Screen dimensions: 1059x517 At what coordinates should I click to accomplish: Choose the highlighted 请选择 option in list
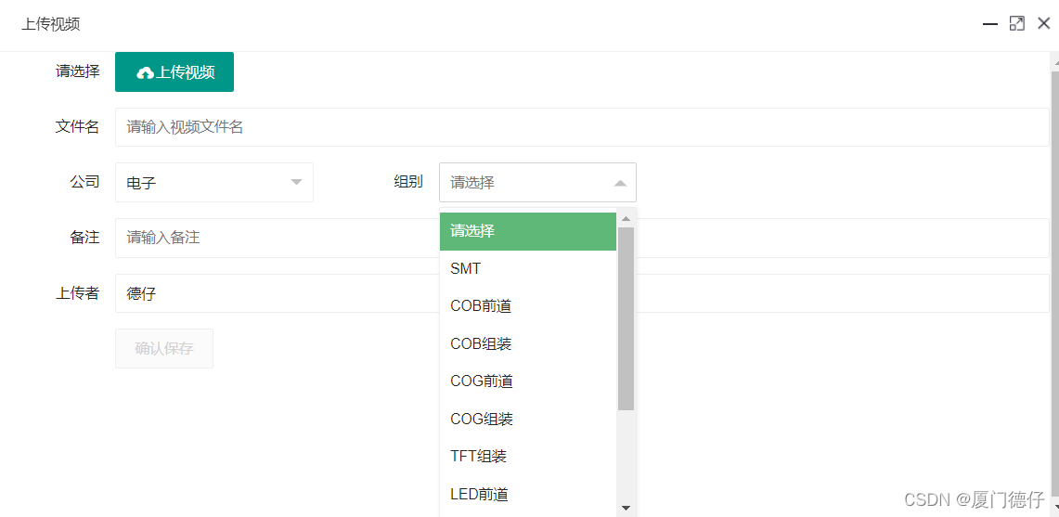pyautogui.click(x=528, y=231)
